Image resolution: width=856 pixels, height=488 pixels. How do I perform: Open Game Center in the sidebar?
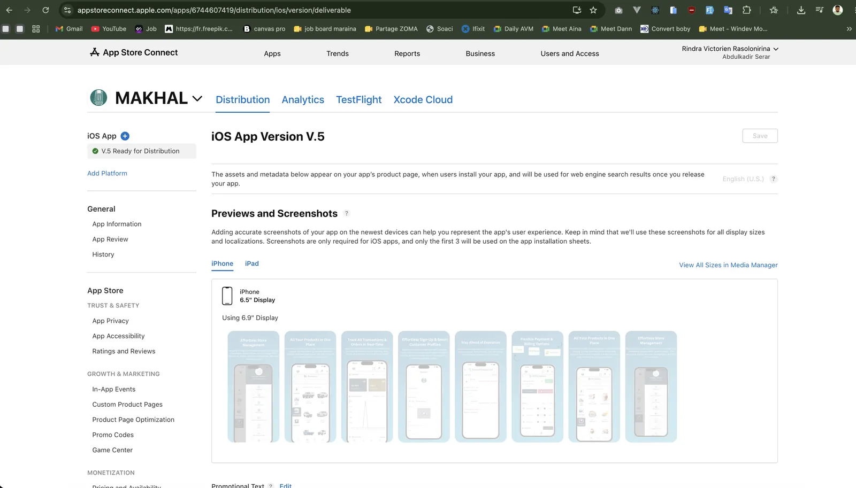[112, 450]
